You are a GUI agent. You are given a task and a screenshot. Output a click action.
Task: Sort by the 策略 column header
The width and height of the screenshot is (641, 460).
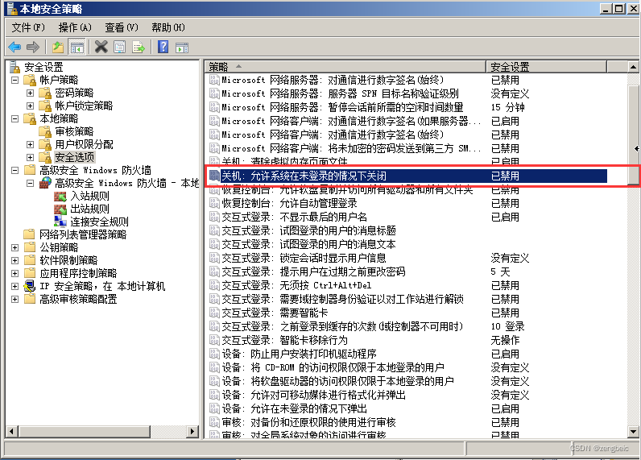coord(345,66)
